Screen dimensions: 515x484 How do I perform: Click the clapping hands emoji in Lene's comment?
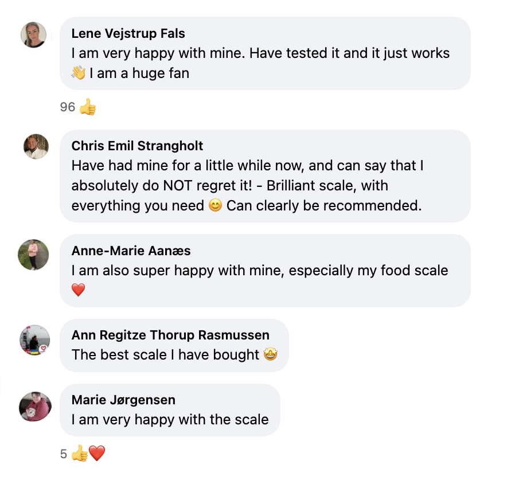[x=78, y=72]
